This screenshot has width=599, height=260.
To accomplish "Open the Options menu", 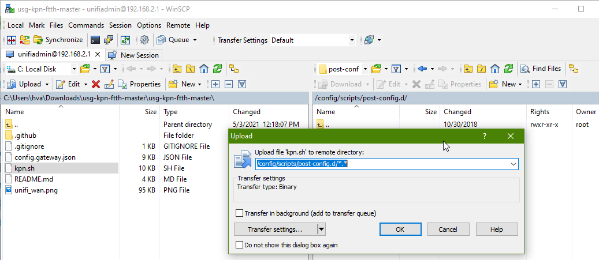I will click(149, 25).
